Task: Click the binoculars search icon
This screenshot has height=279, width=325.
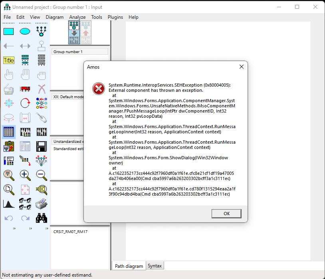Action: (42, 218)
